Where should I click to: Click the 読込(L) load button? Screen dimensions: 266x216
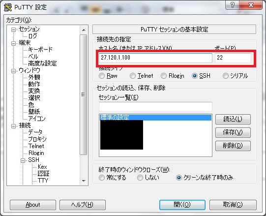point(233,119)
